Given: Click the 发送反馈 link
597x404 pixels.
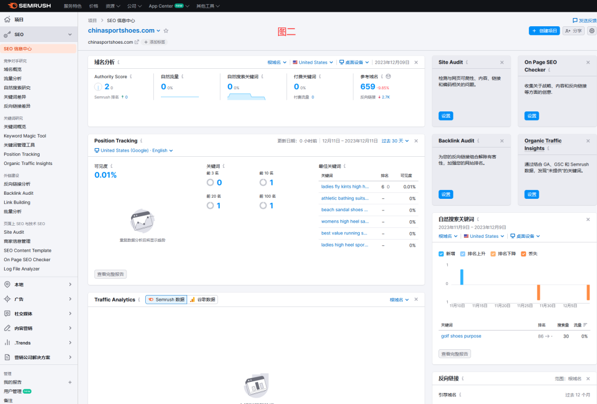Looking at the screenshot, I should 584,20.
